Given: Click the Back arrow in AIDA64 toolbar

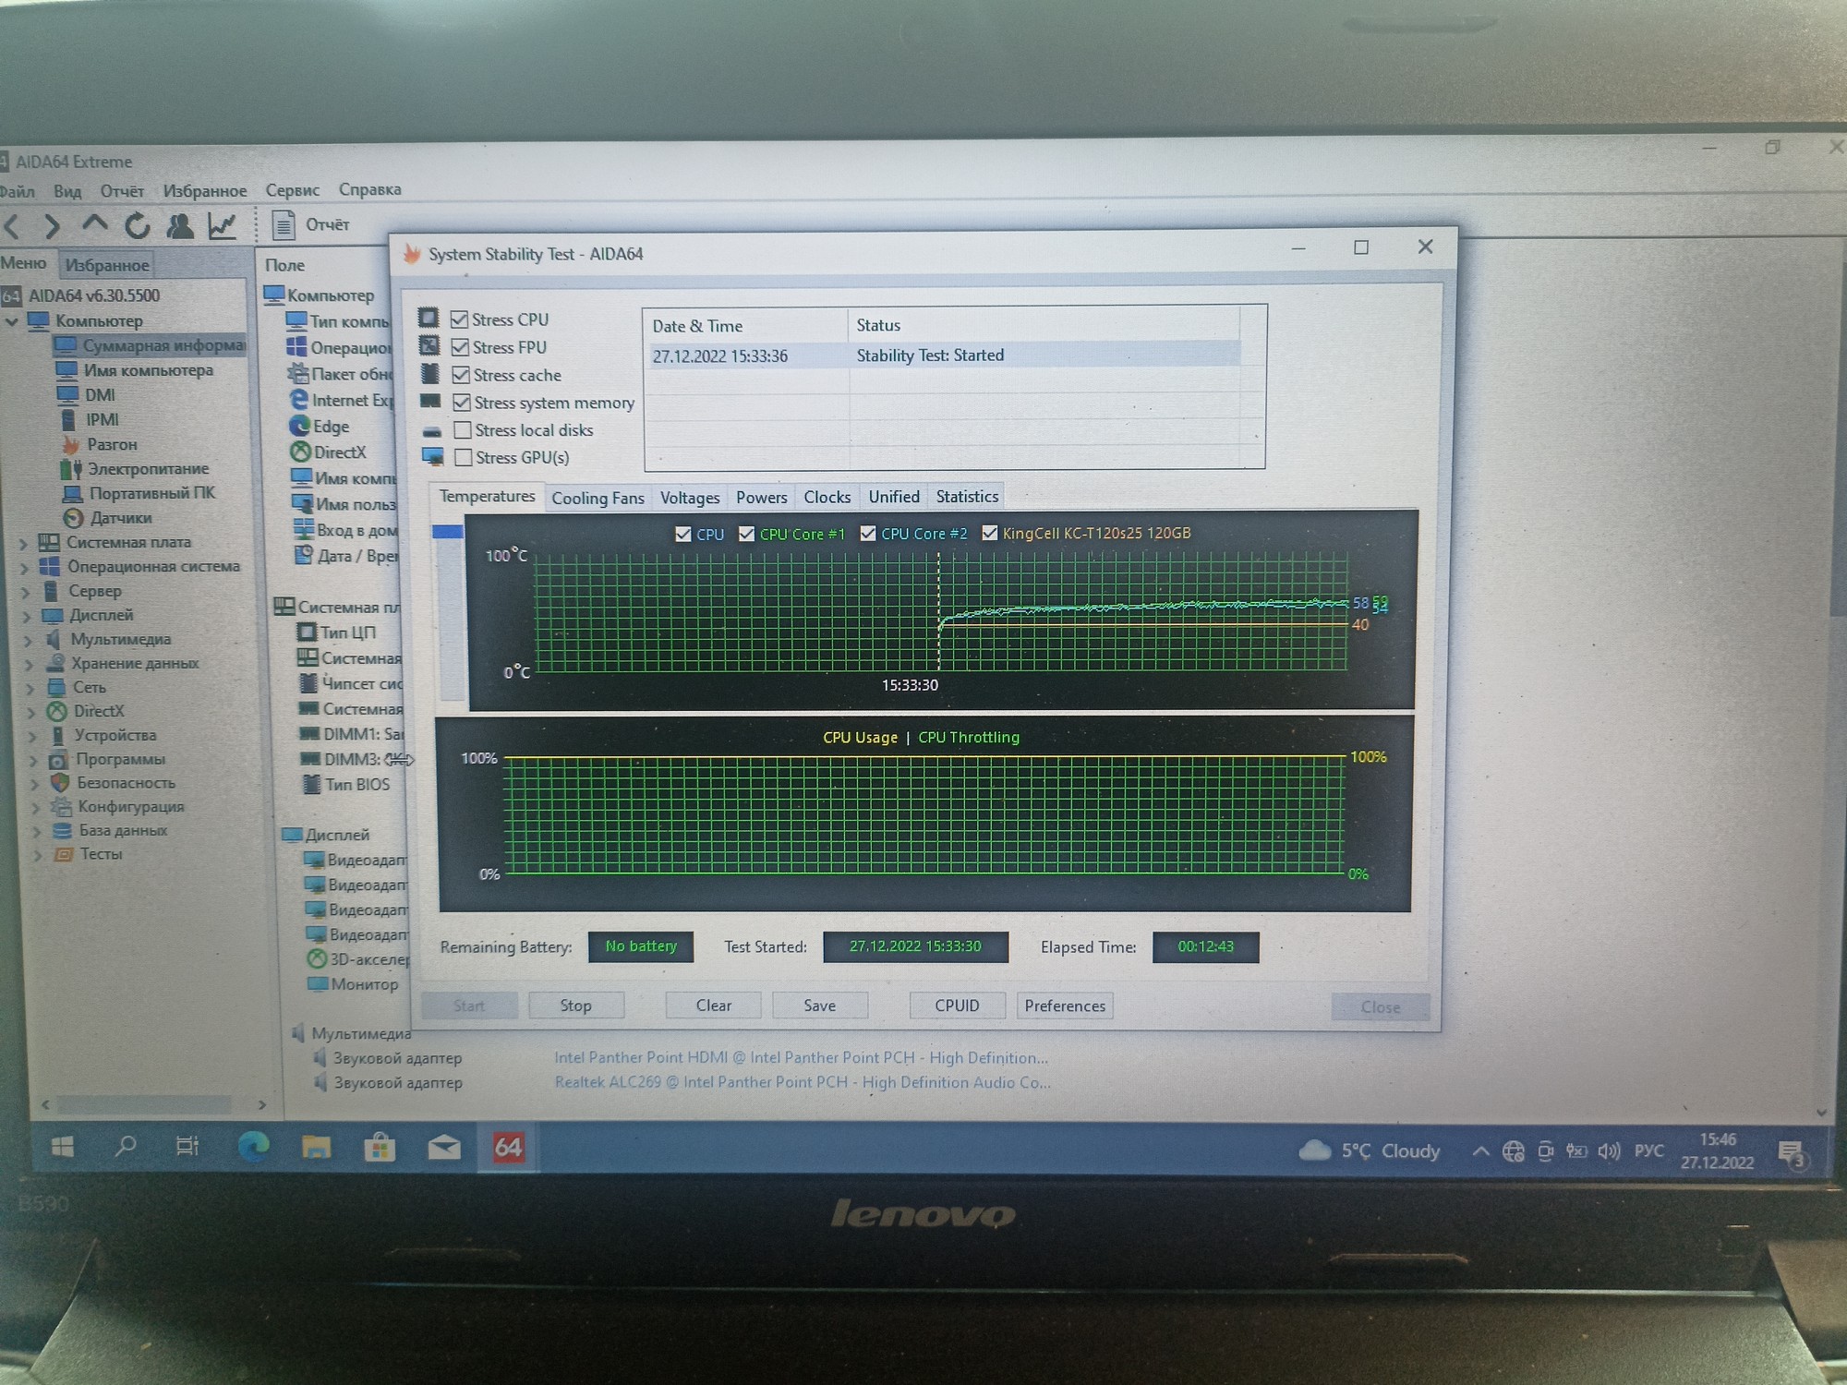Looking at the screenshot, I should 13,225.
